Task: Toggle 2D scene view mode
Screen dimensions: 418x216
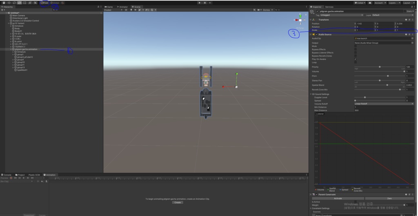Action: 126,10
